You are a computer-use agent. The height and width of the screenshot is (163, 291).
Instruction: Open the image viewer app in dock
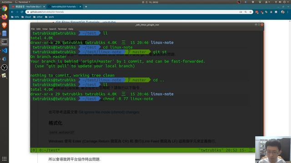coord(5,76)
